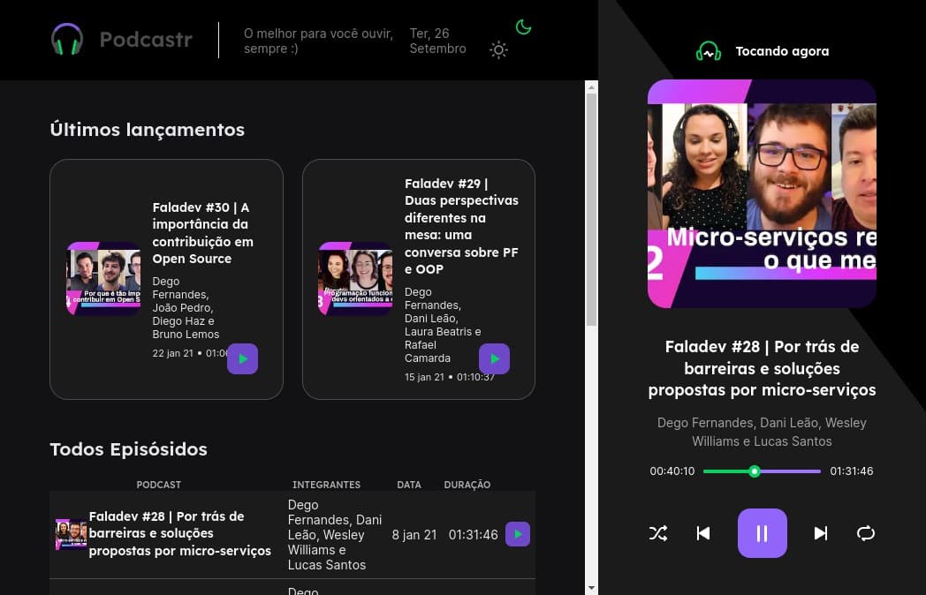This screenshot has width=926, height=595.
Task: Open Faladev #28 title in episodes table
Action: (x=179, y=533)
